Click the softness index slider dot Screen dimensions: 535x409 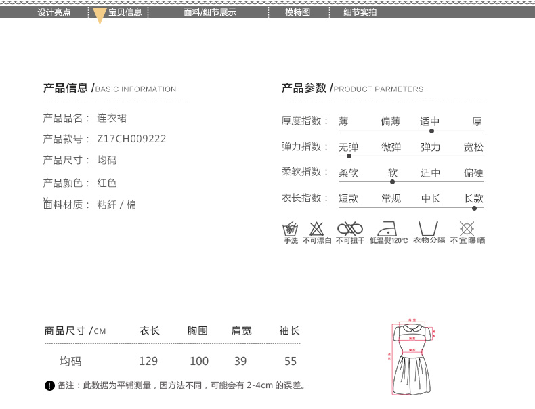tap(392, 181)
